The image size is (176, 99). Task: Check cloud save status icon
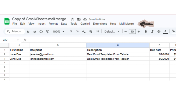point(85,19)
